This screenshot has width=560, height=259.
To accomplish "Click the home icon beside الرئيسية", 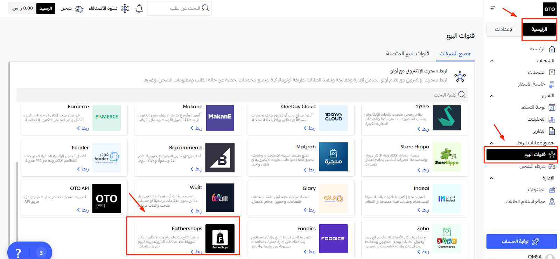I will (552, 49).
